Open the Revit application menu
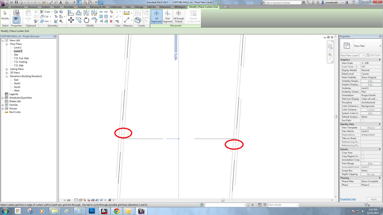This screenshot has height=215, width=383. pos(4,4)
